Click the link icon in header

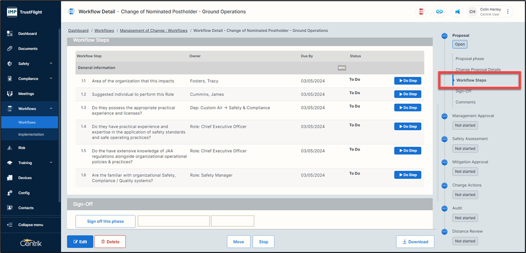pos(439,12)
